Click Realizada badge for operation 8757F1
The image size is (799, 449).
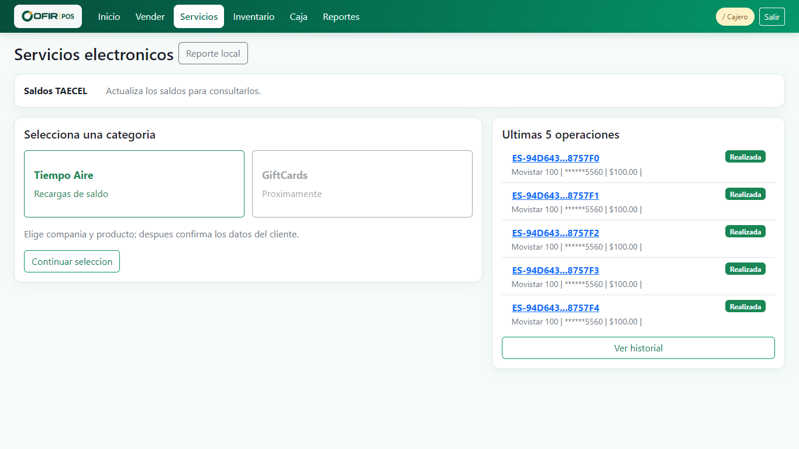click(745, 194)
